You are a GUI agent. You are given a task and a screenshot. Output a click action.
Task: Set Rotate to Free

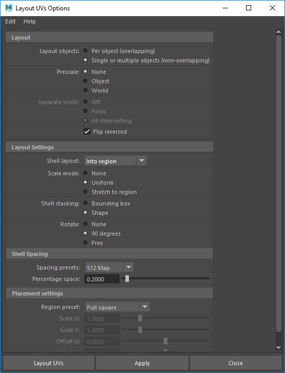pos(85,242)
